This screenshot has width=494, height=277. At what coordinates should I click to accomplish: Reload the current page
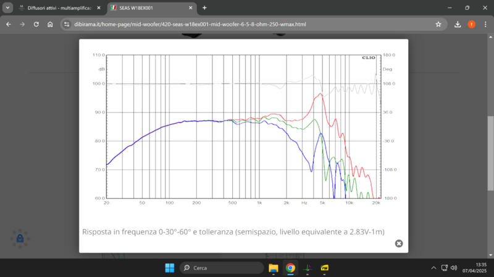pyautogui.click(x=36, y=24)
